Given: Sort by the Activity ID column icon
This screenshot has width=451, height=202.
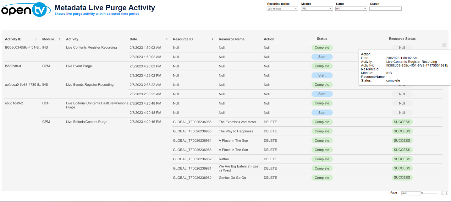Looking at the screenshot, I should 36,39.
